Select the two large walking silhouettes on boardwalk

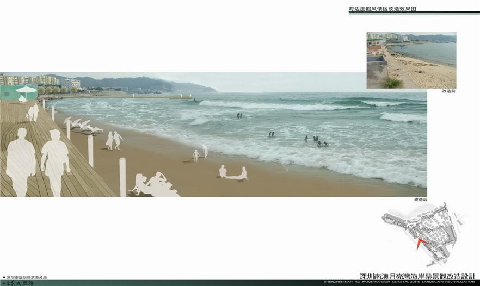coord(38,161)
